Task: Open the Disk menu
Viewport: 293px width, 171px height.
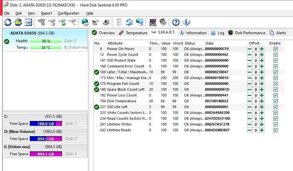Action: tap(19, 13)
